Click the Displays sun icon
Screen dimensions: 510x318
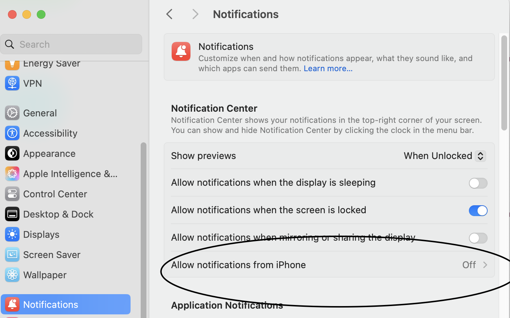point(12,234)
